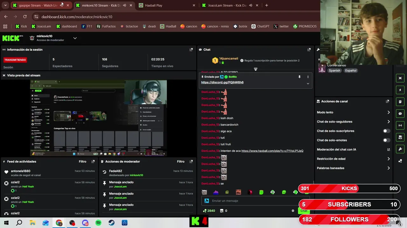Open new browser tab with plus button
Viewport: 407px width, 228px height.
click(x=266, y=5)
